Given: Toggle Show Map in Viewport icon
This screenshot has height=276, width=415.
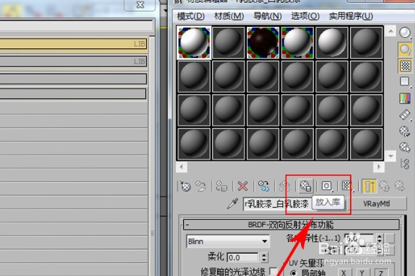Looking at the screenshot, I should click(x=347, y=186).
